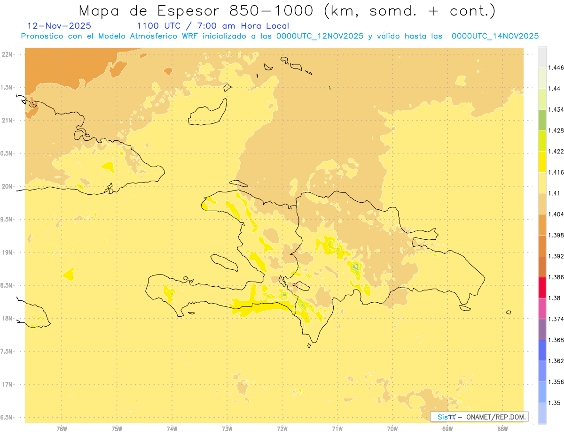This screenshot has height=435, width=564.
Task: Click the 74W longitude axis label
Action: pyautogui.click(x=172, y=429)
